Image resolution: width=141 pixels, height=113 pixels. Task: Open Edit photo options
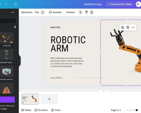27,12
